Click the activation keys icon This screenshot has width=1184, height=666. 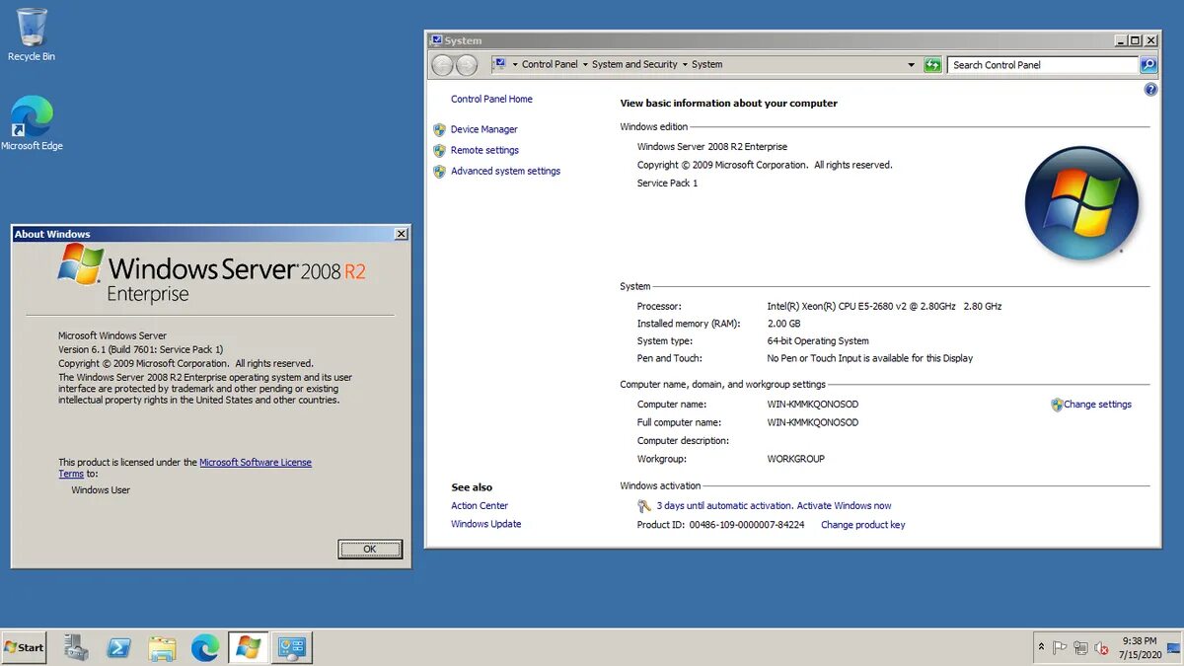[644, 506]
